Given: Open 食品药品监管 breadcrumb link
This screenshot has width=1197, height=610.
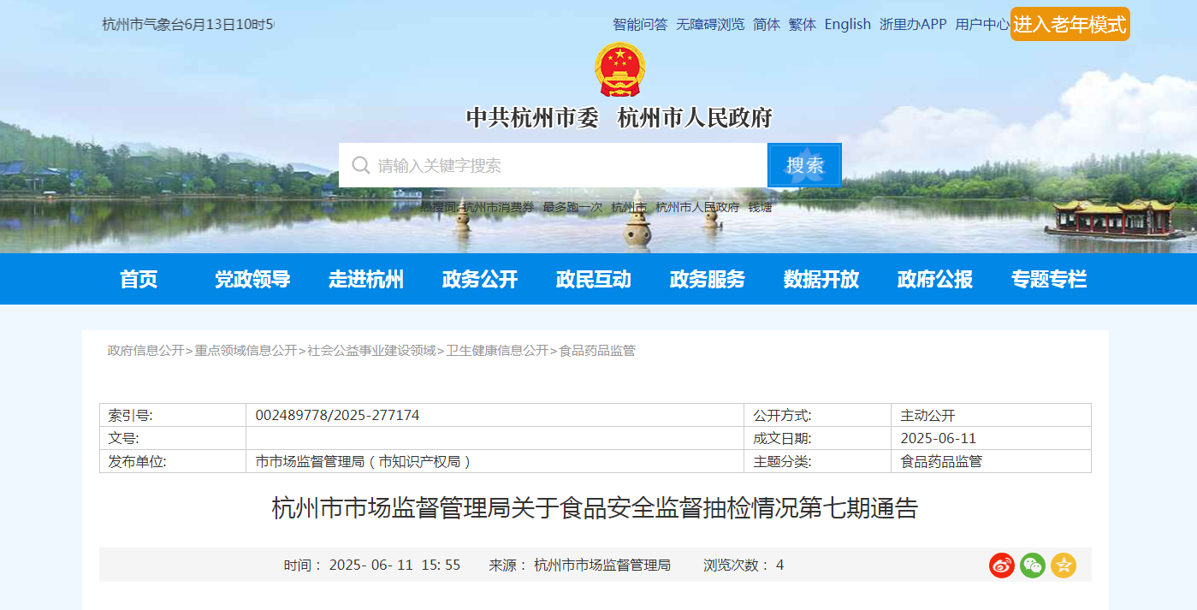Looking at the screenshot, I should pos(597,351).
